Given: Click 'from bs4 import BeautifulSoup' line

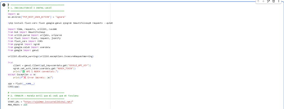Looking at the screenshot, I should (26, 32).
